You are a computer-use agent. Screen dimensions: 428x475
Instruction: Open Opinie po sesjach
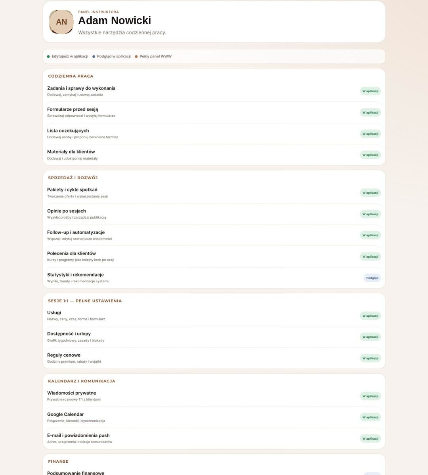pos(214,214)
